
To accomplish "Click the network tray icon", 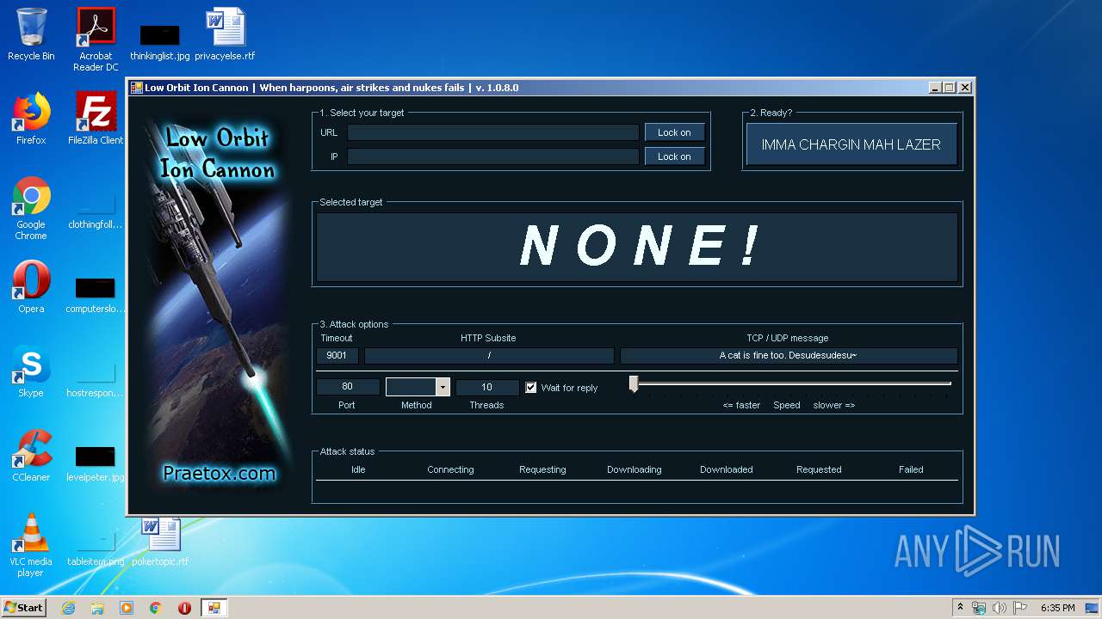I will pyautogui.click(x=979, y=608).
